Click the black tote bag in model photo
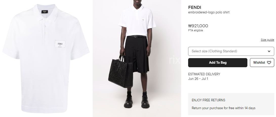The height and width of the screenshot is (117, 276). (120, 72)
